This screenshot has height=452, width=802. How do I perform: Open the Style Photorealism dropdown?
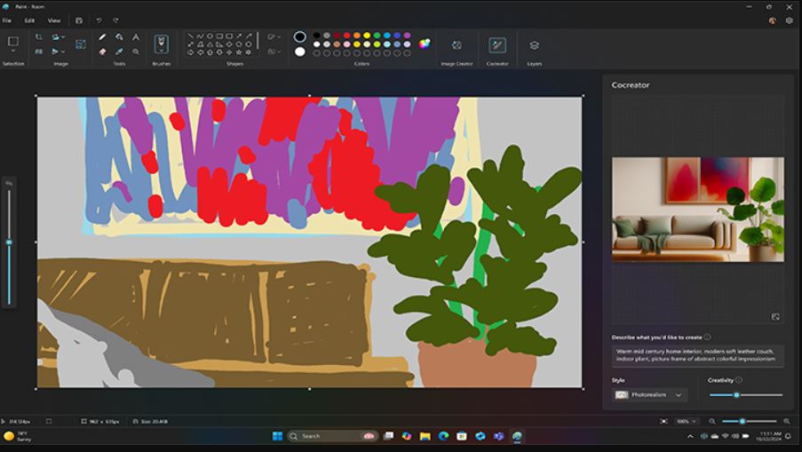[x=650, y=395]
